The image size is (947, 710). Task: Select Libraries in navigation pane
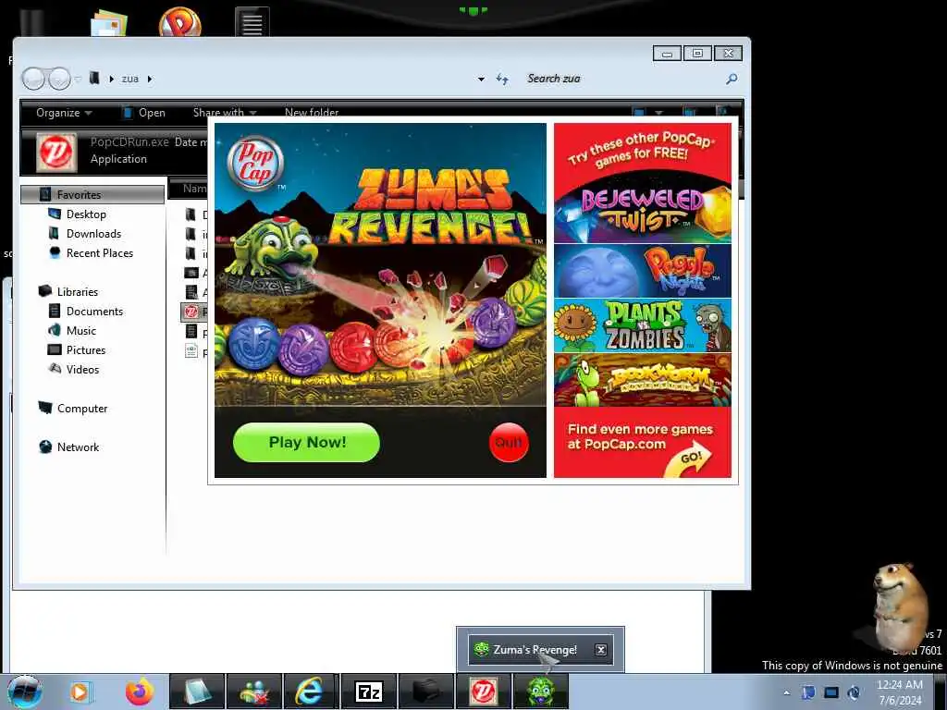click(x=78, y=291)
